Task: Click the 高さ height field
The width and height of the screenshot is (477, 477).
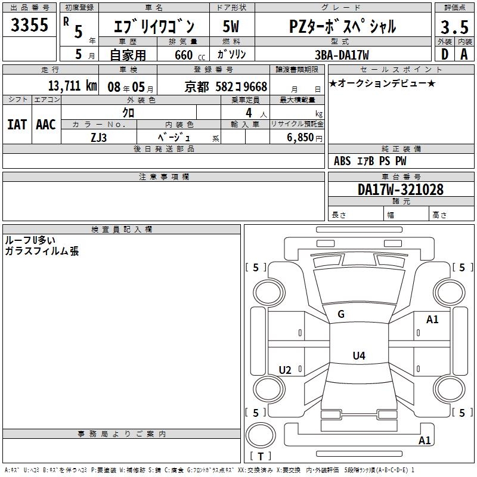Action: pyautogui.click(x=451, y=213)
